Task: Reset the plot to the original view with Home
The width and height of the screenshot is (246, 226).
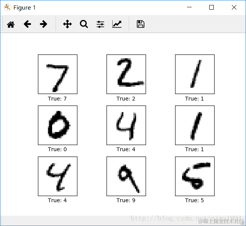Action: 11,24
